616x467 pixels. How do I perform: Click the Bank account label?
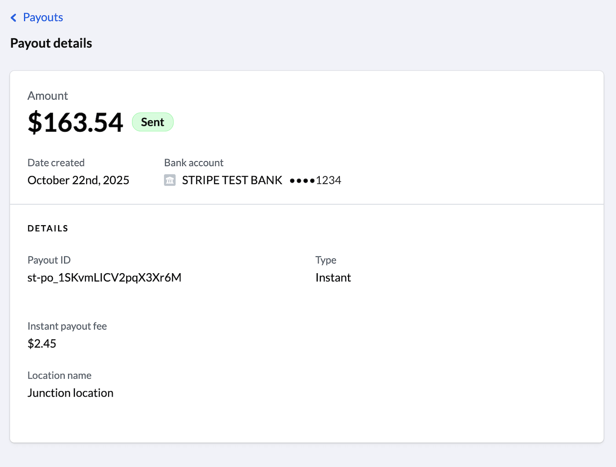tap(194, 163)
